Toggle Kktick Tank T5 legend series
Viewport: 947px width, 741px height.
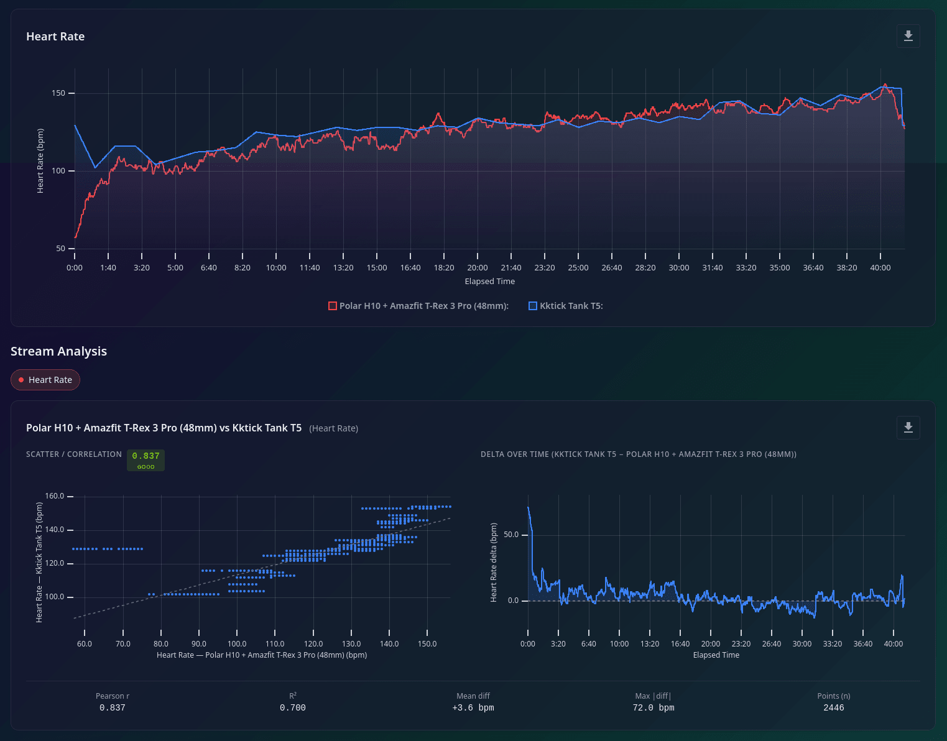tap(566, 306)
